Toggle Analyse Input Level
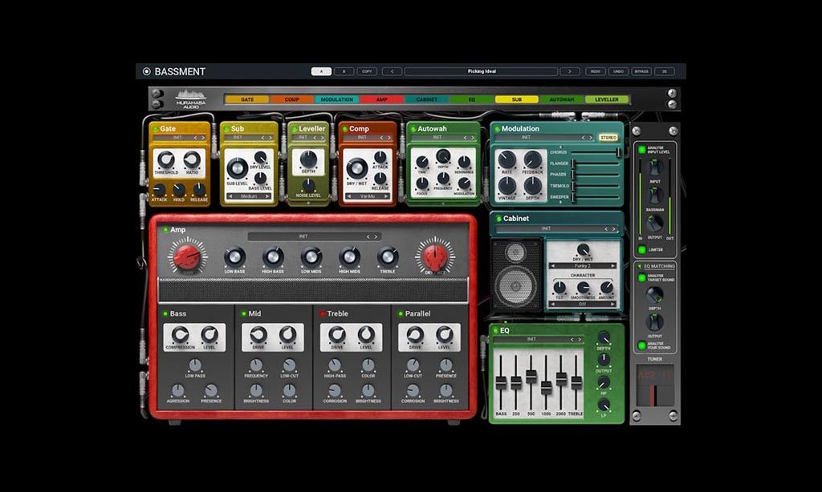The width and height of the screenshot is (822, 492). point(641,150)
